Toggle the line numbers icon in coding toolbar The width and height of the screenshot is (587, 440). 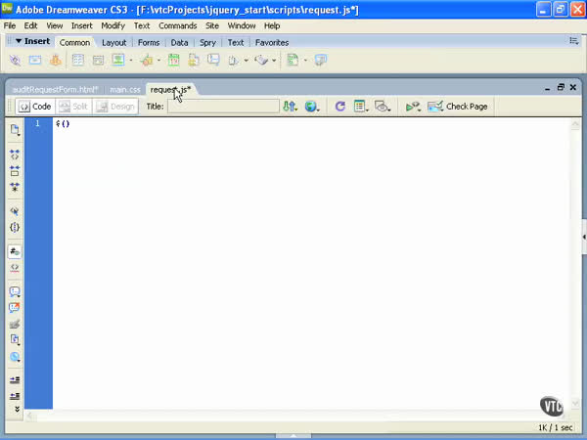(x=15, y=251)
